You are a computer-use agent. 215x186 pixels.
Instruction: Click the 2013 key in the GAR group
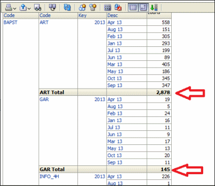[100, 99]
